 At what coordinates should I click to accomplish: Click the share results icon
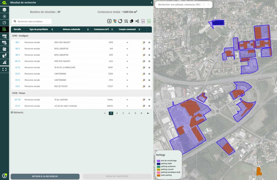click(x=137, y=21)
